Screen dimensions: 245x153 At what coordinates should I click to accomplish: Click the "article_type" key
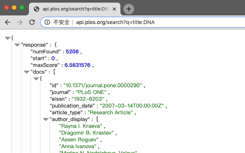[66, 112]
